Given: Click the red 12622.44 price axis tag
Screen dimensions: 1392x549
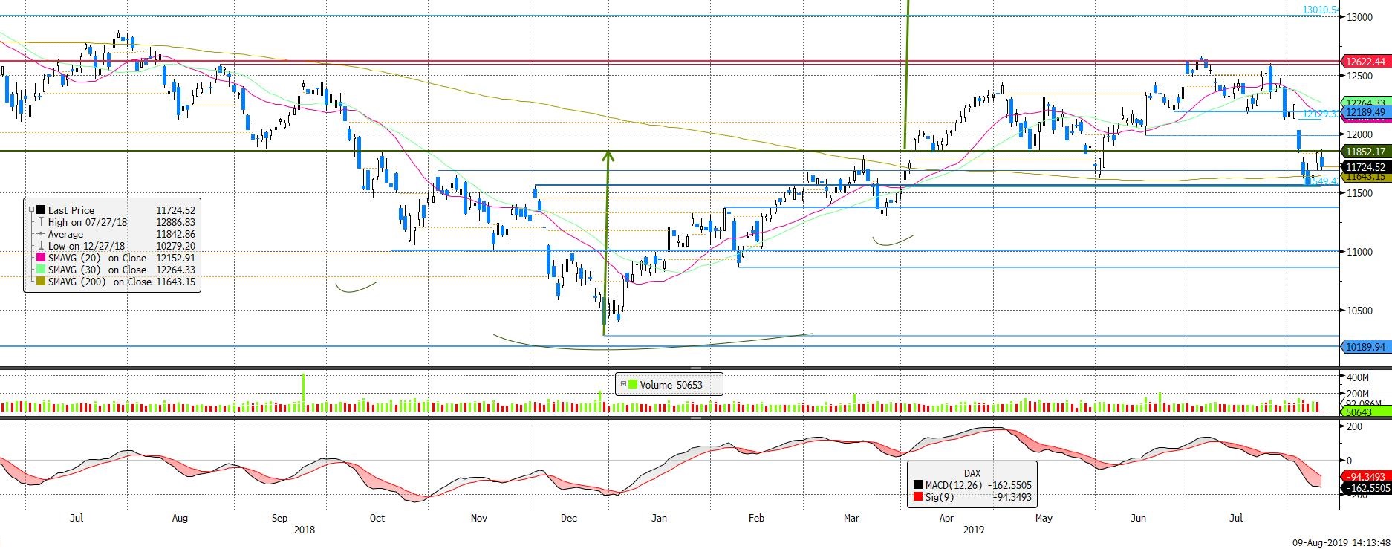Looking at the screenshot, I should point(1365,62).
